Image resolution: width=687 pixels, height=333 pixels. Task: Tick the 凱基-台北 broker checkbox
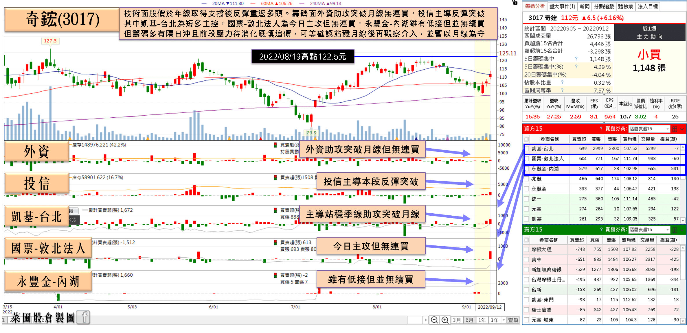click(x=527, y=149)
